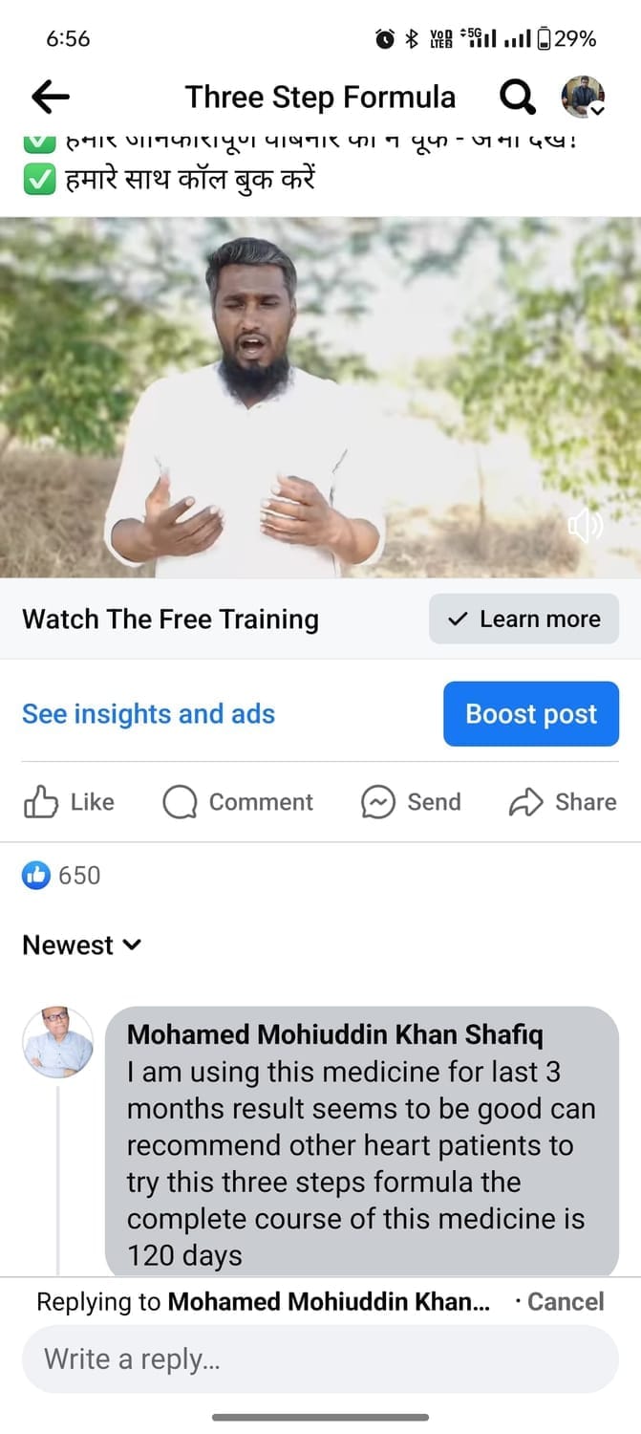Open profile dropdown chevron on avatar

(x=597, y=111)
